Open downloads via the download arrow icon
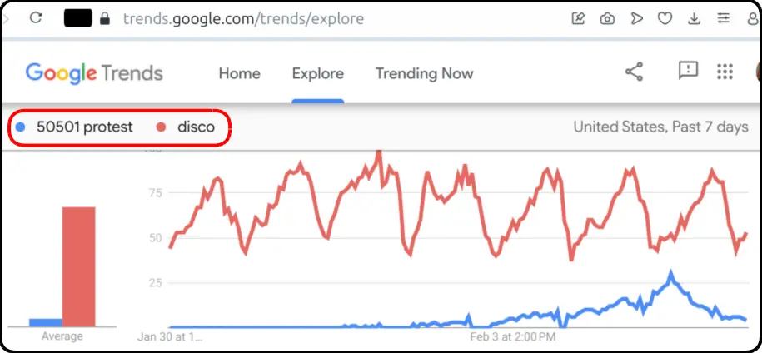This screenshot has height=353, width=762. 694,19
